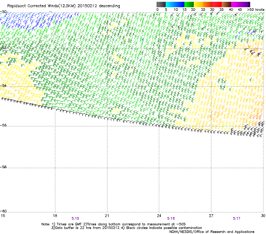The height and width of the screenshot is (234, 266).
Task: Click the '21' longitude axis label
Action: point(107,216)
